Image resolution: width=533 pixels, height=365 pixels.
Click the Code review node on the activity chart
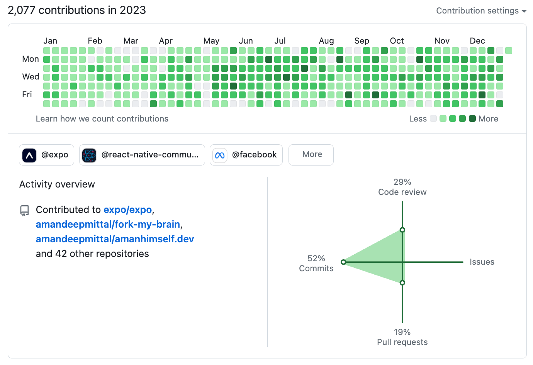(x=402, y=229)
